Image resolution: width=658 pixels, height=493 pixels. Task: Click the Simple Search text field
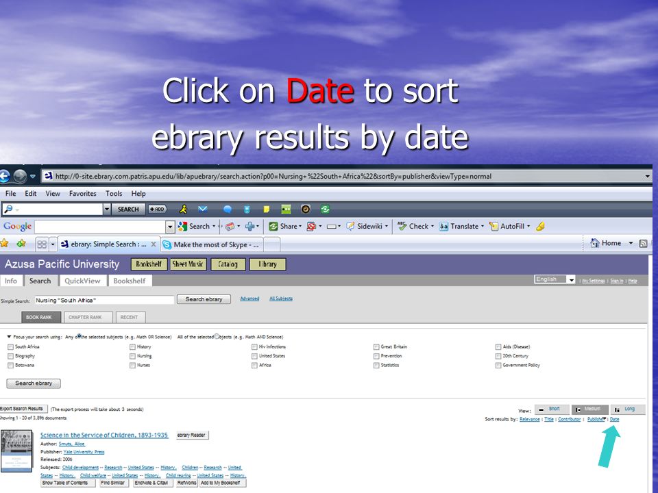point(103,300)
